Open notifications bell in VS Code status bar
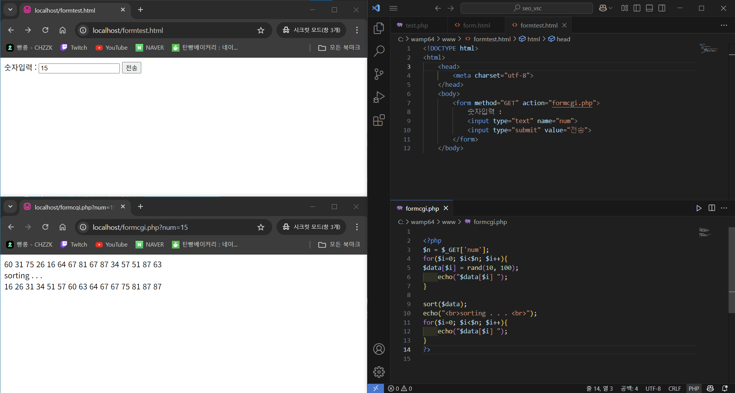 pos(725,388)
